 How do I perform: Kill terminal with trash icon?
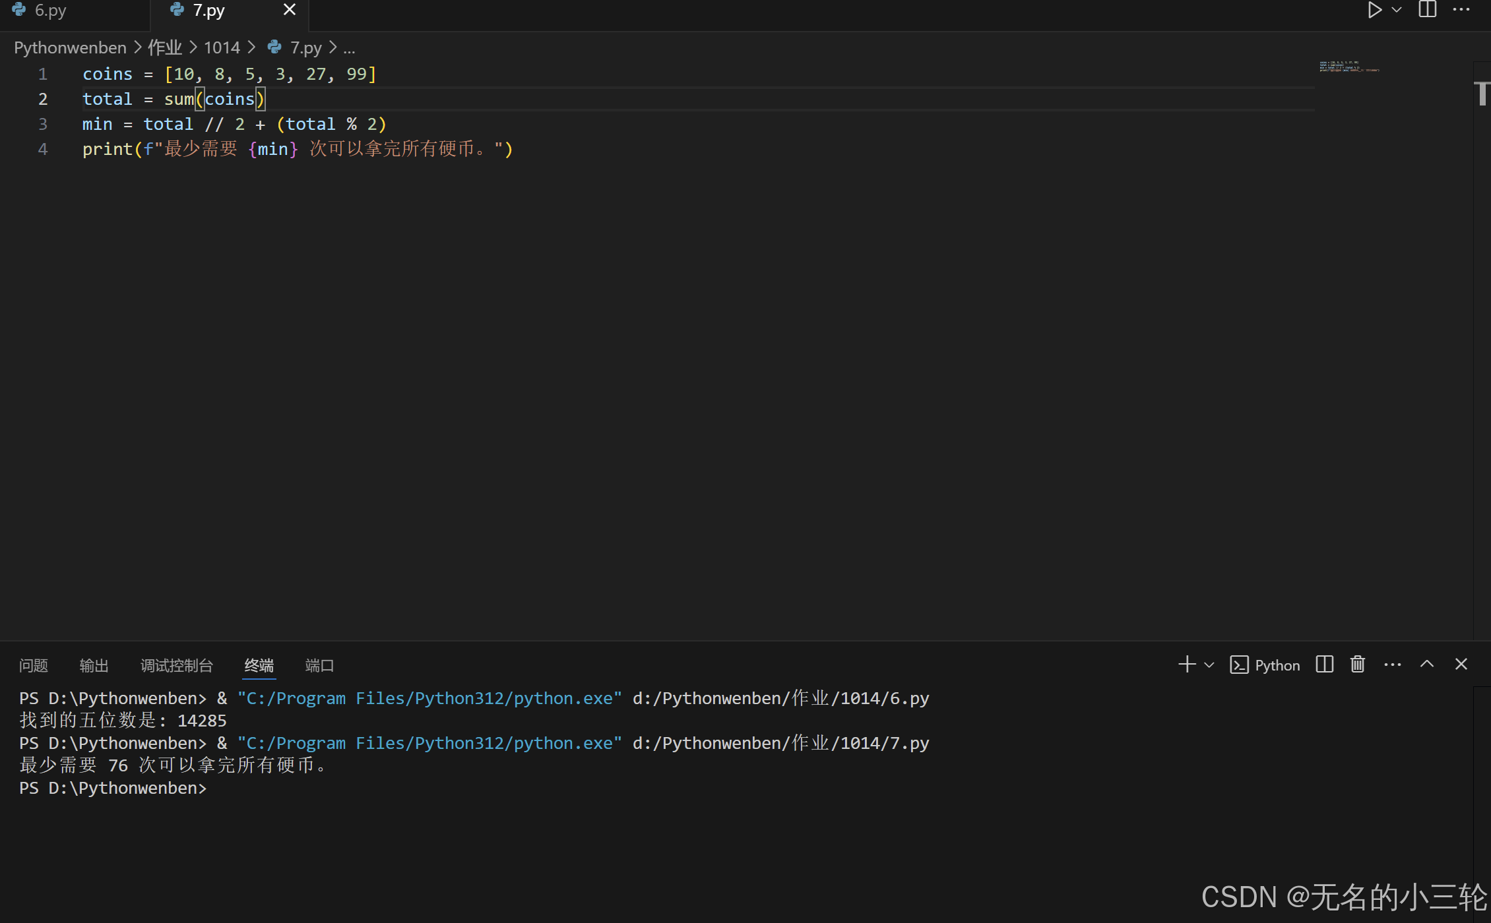1358,665
